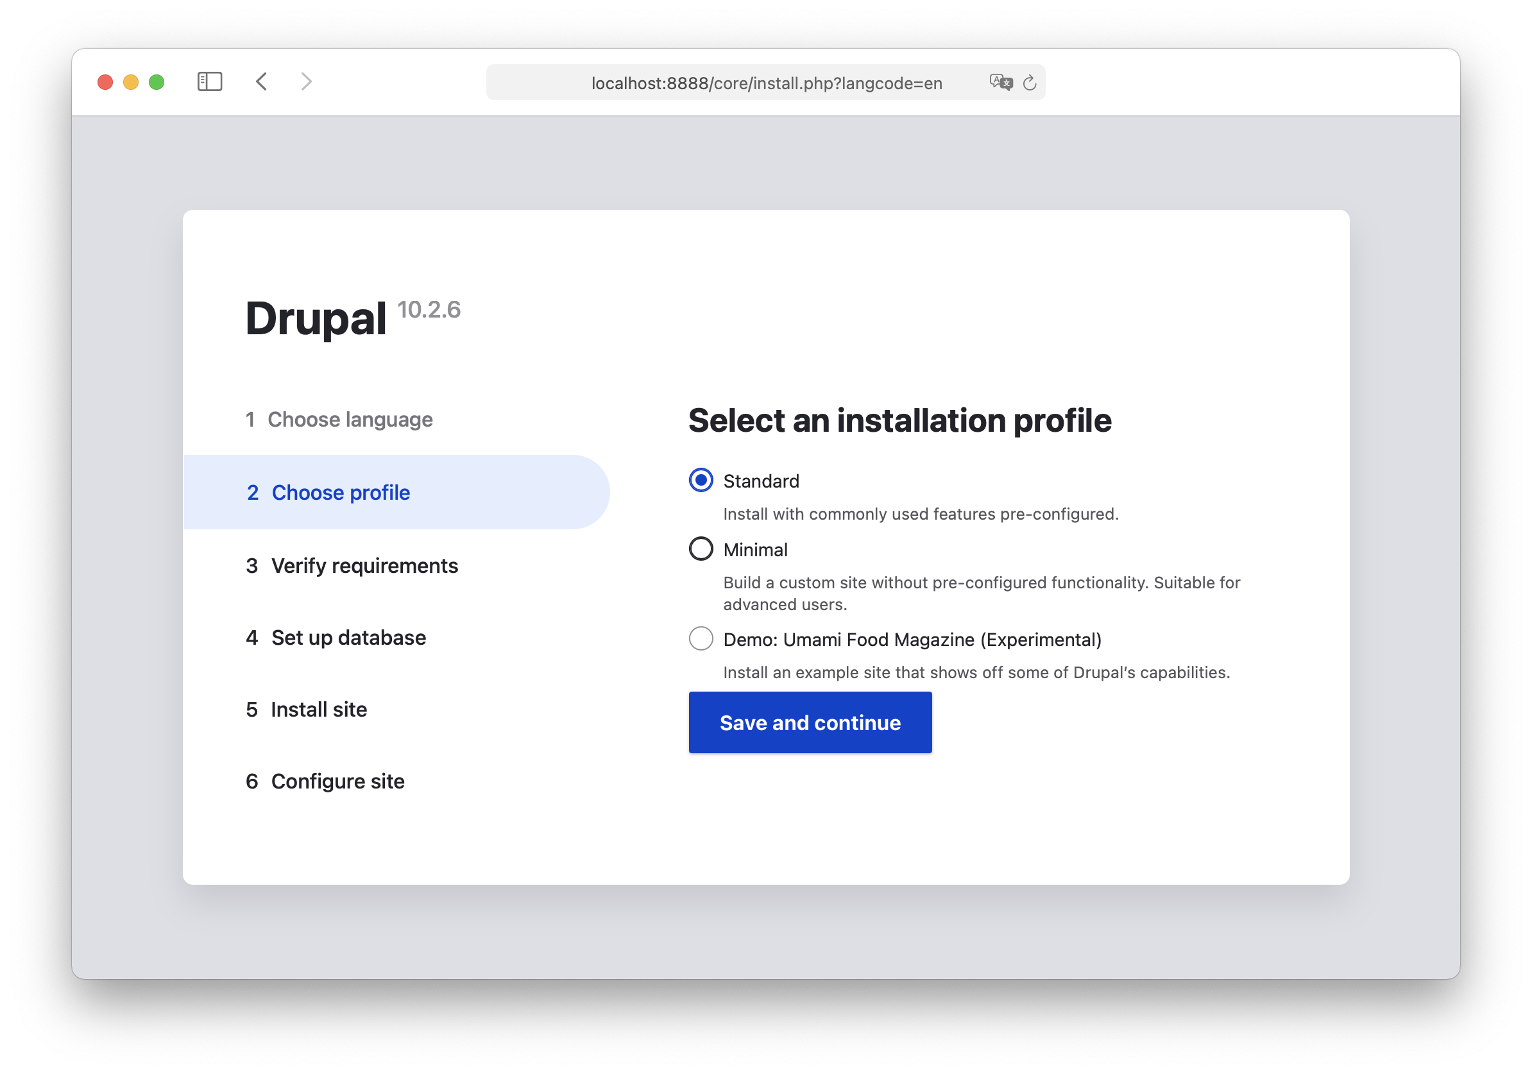This screenshot has width=1532, height=1074.
Task: Open the translate page icon
Action: pos(1001,82)
